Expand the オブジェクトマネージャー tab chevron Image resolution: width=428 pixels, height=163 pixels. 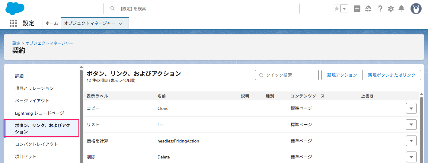[121, 24]
